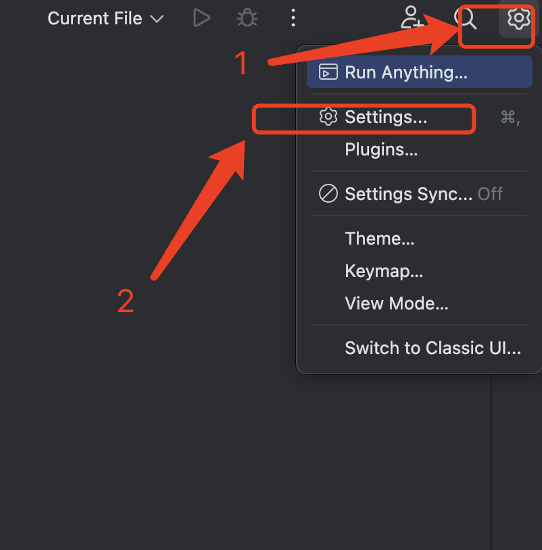542x550 pixels.
Task: Open Search Everywhere magnifier icon
Action: tap(467, 18)
